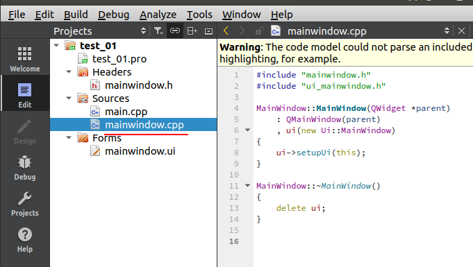Collapse the Forms folder

coord(69,138)
